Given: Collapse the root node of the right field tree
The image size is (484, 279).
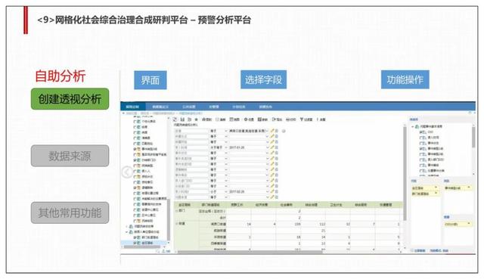Looking at the screenshot, I should (x=413, y=126).
